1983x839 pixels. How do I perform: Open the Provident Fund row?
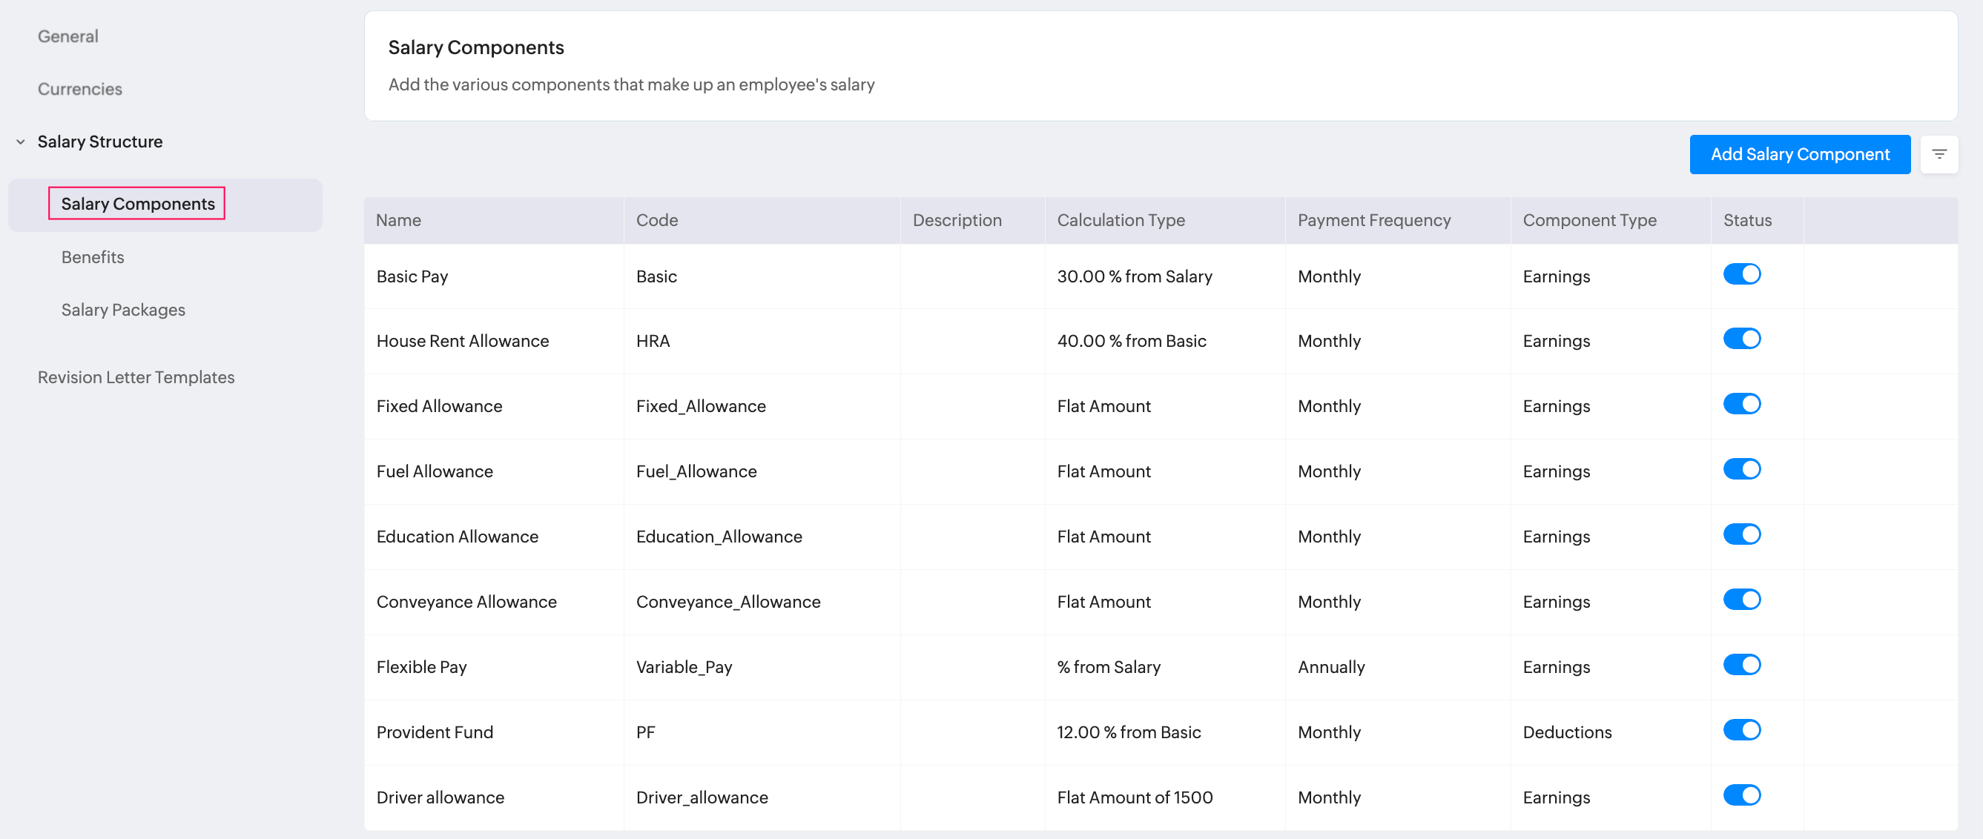(x=435, y=733)
